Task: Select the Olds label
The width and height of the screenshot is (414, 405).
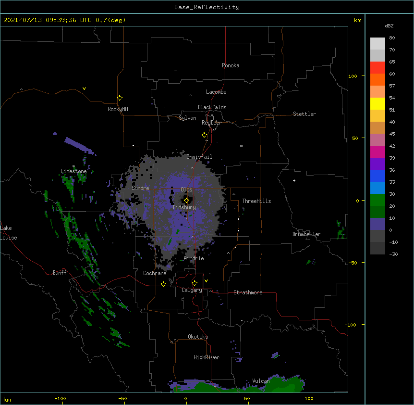Action: [x=186, y=190]
